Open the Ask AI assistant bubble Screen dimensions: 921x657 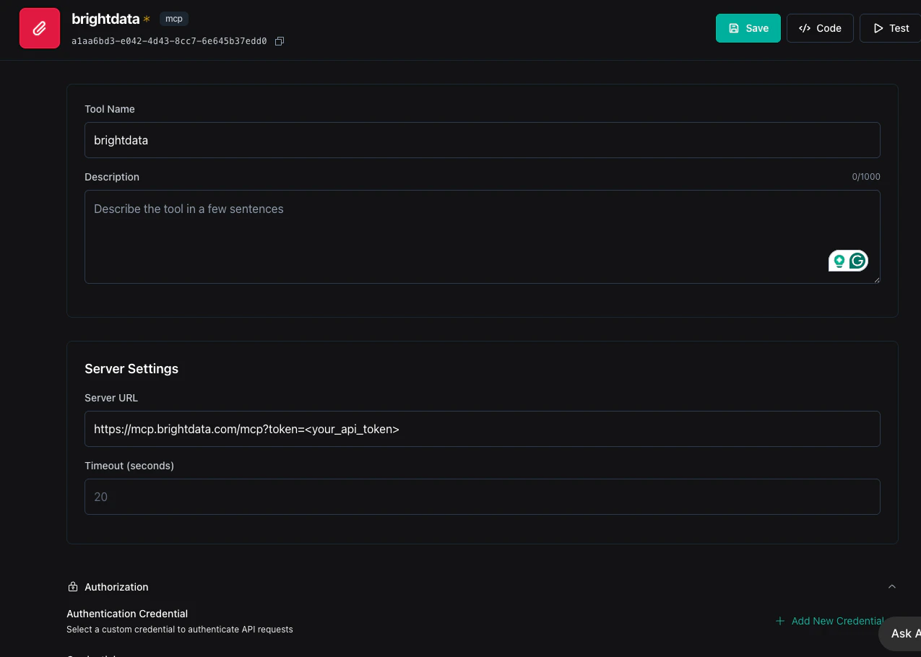(x=907, y=633)
